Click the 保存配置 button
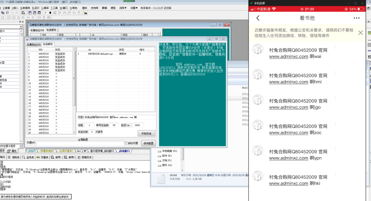This screenshot has width=371, height=201. pos(148,143)
